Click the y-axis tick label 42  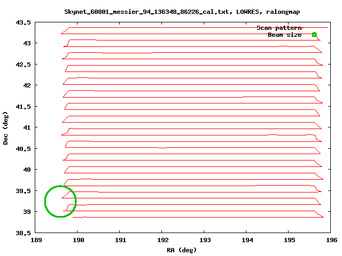coord(27,85)
